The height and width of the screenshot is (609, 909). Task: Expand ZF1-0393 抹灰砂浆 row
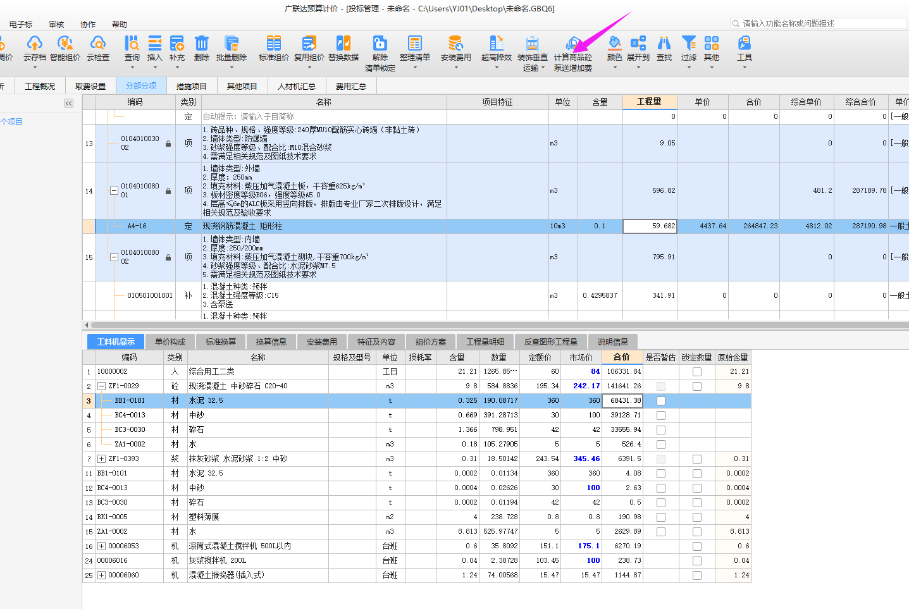101,458
